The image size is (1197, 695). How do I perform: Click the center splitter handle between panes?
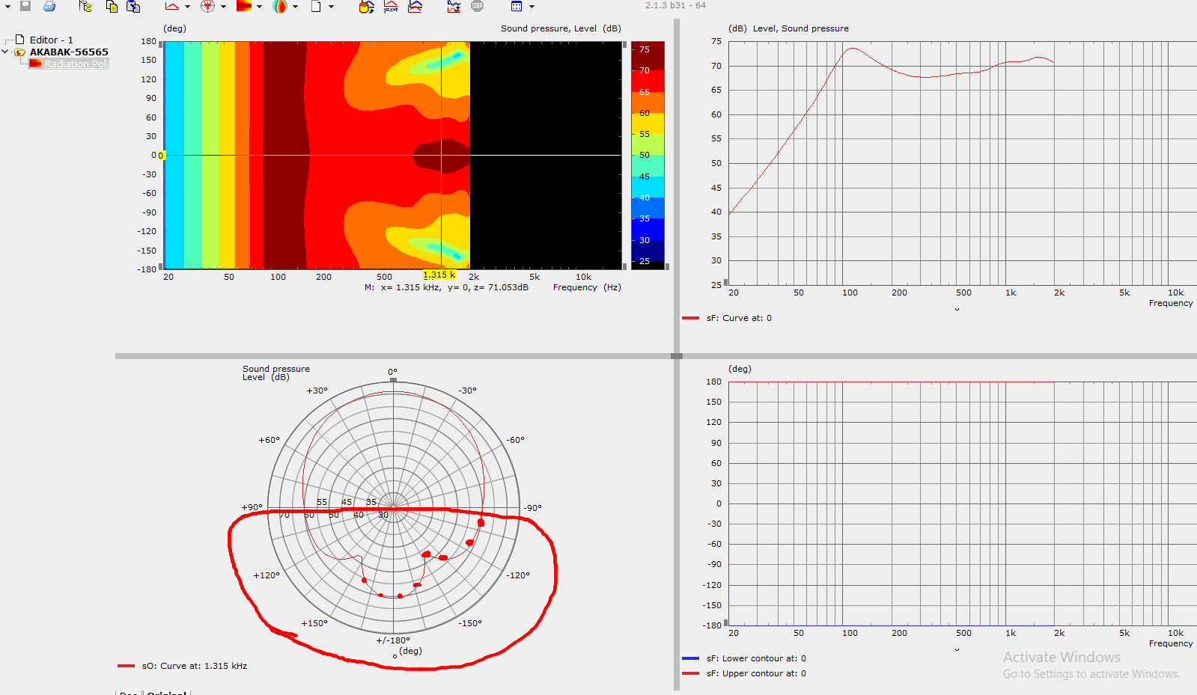click(677, 356)
